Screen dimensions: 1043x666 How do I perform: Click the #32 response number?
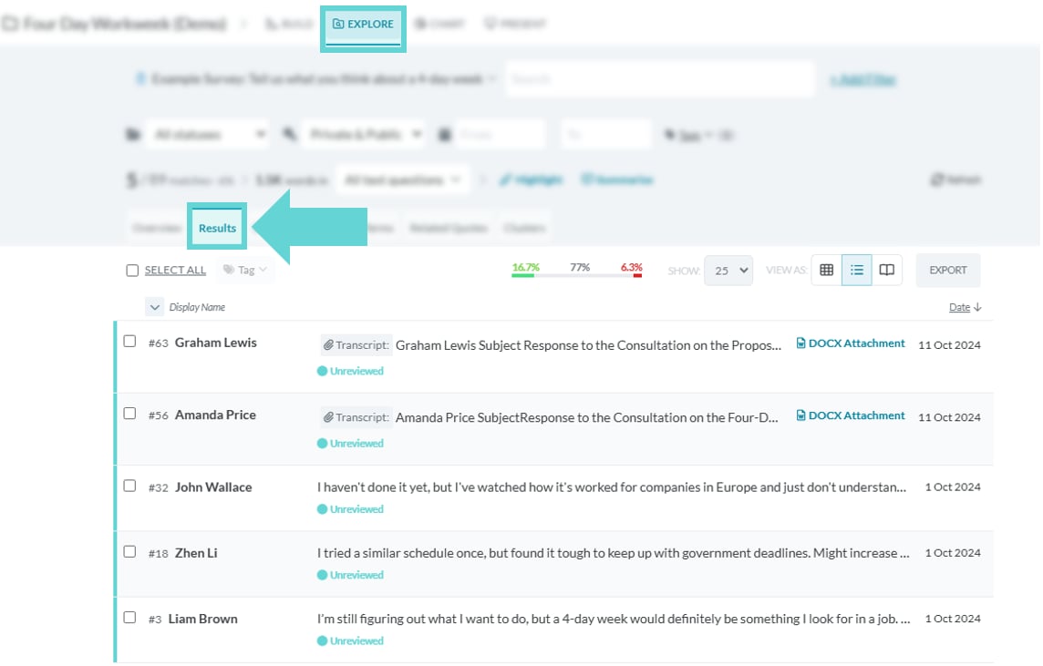(x=159, y=487)
